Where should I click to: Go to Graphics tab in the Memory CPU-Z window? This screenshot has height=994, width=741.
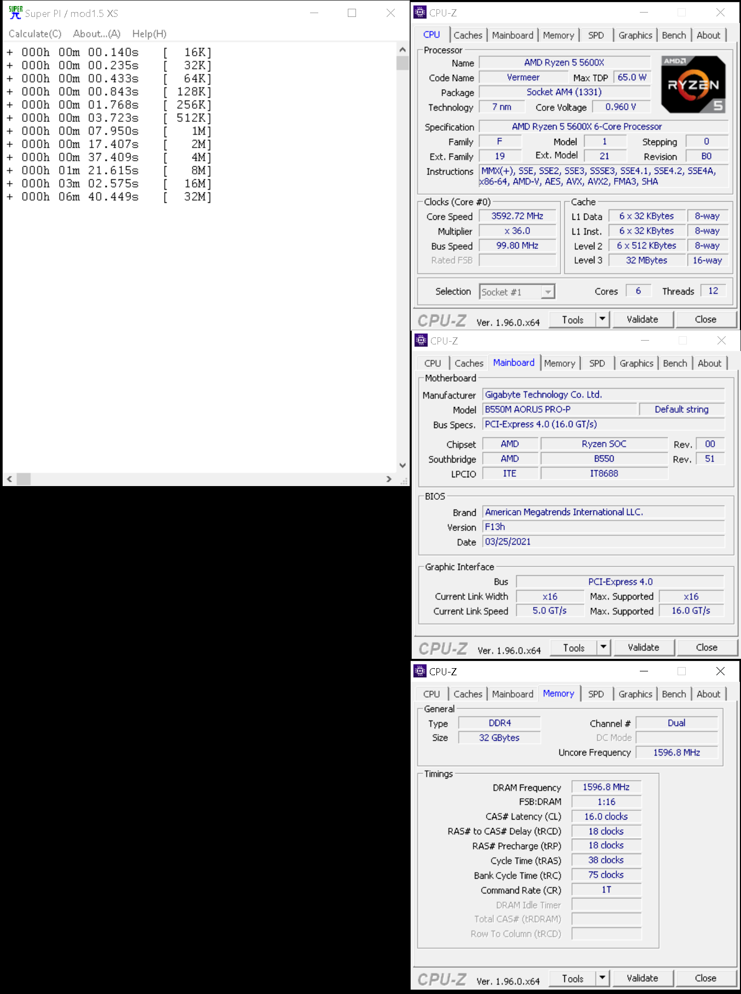635,694
